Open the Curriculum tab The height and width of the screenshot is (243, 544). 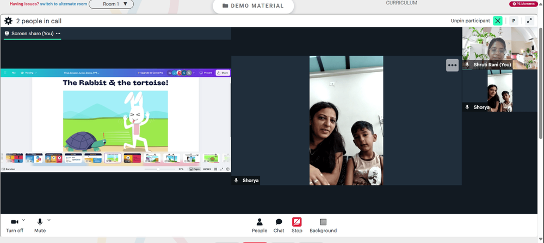[401, 3]
